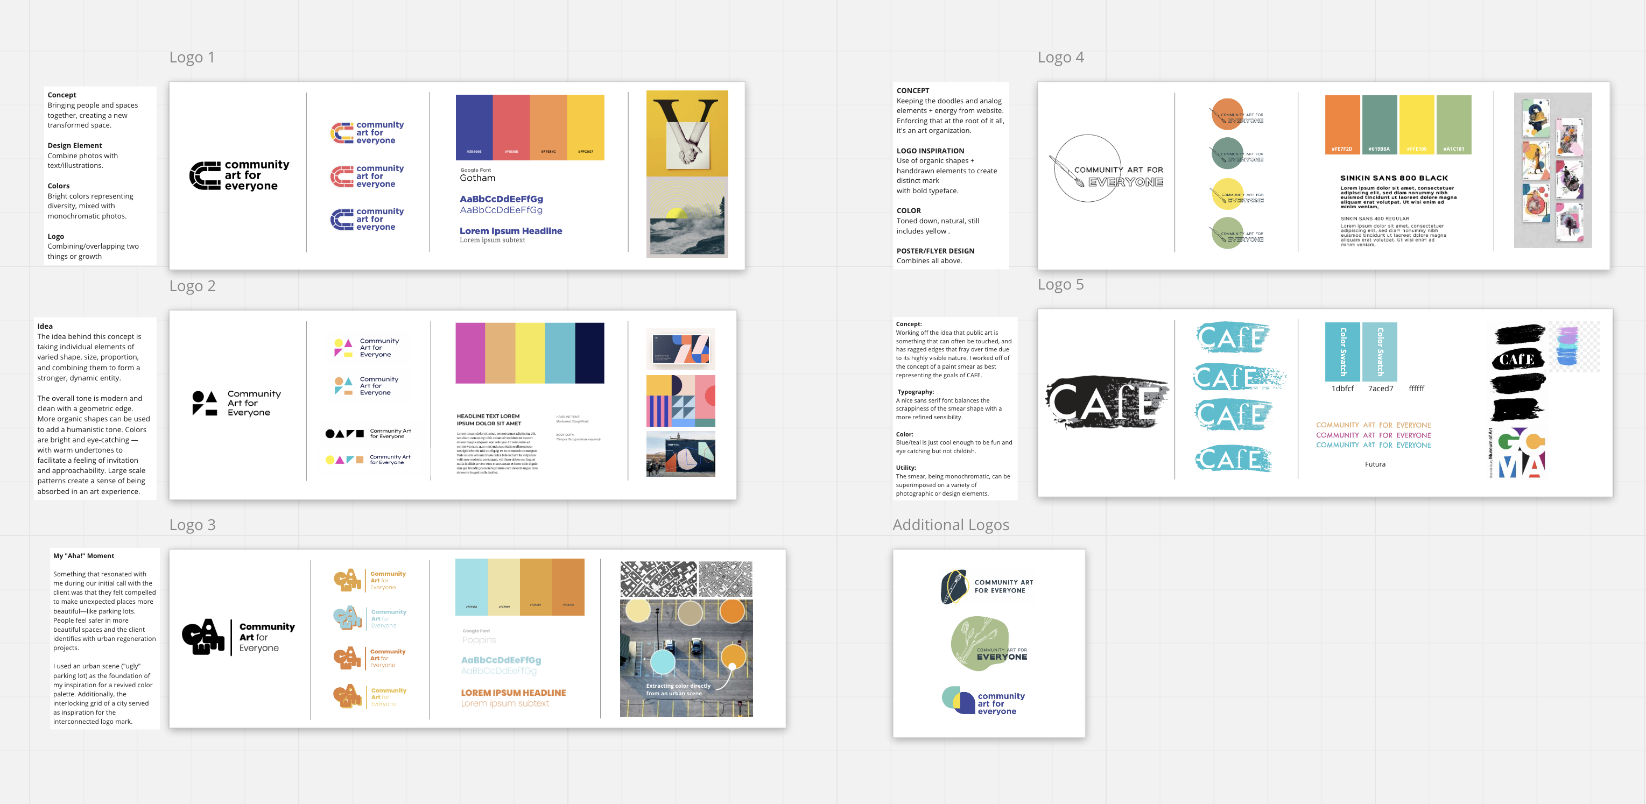The height and width of the screenshot is (804, 1646).
Task: Select the black Logo 1 C mark
Action: coord(205,175)
